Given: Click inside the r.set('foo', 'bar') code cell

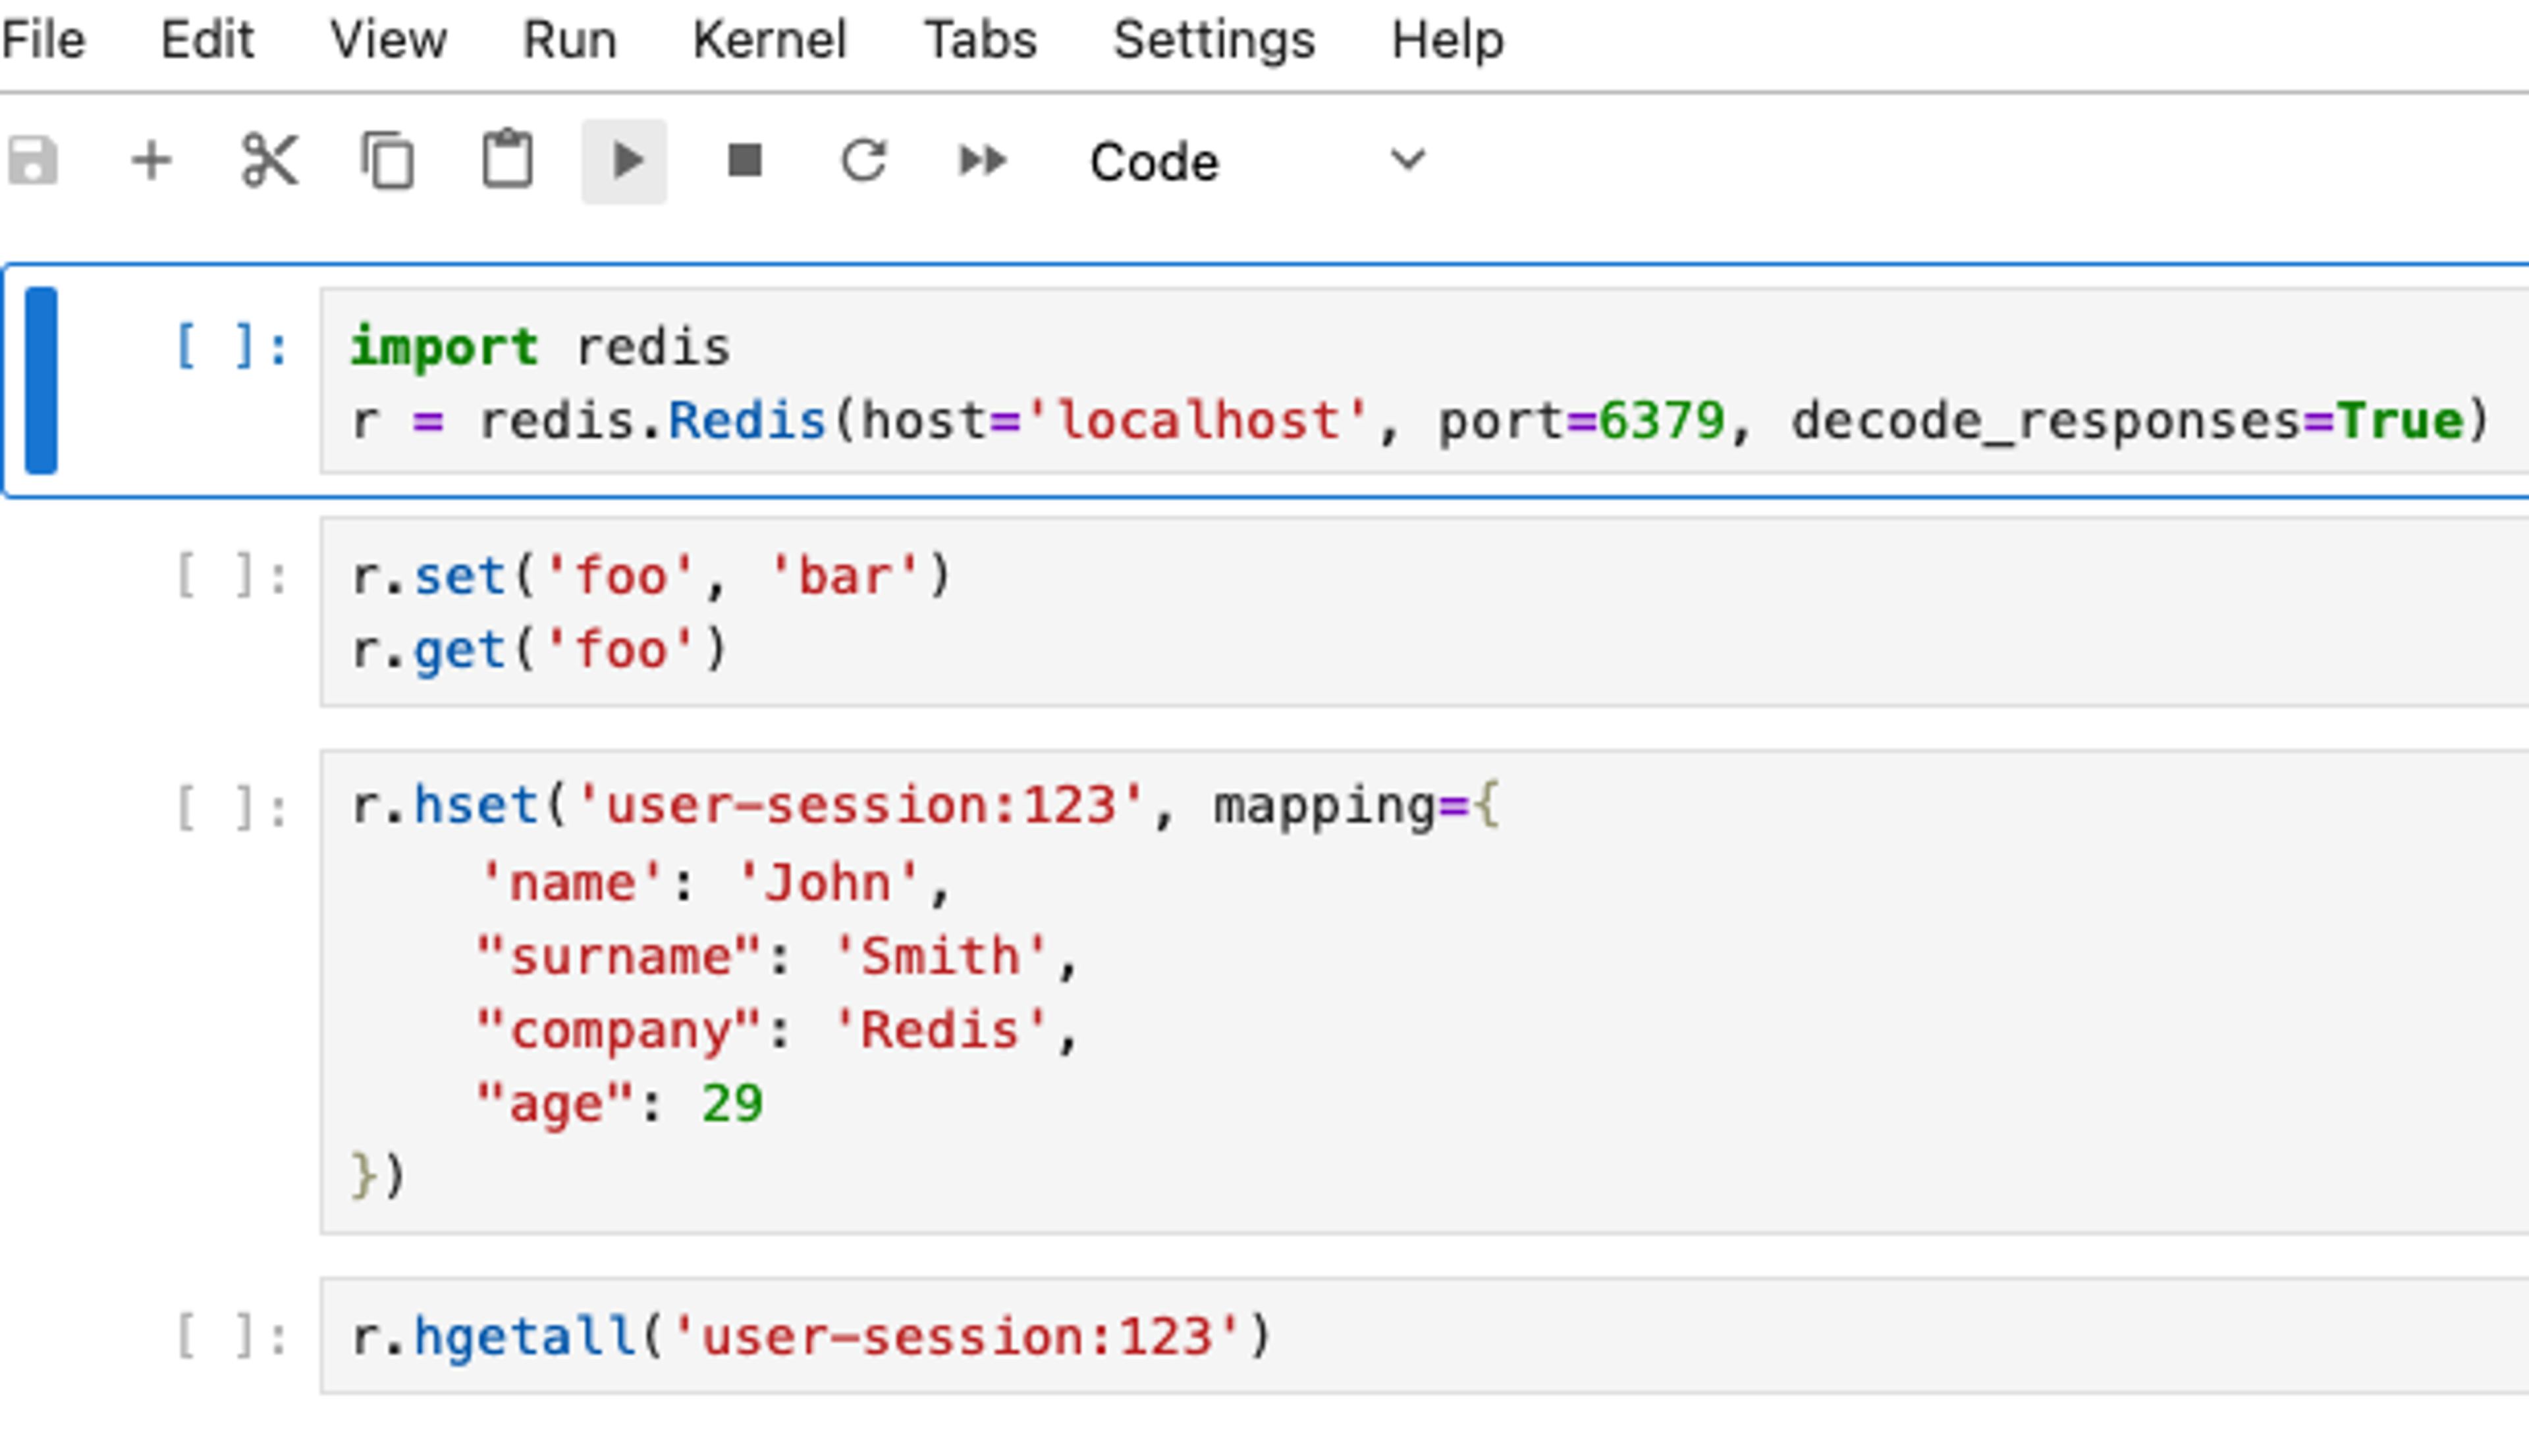Looking at the screenshot, I should pos(1401,612).
